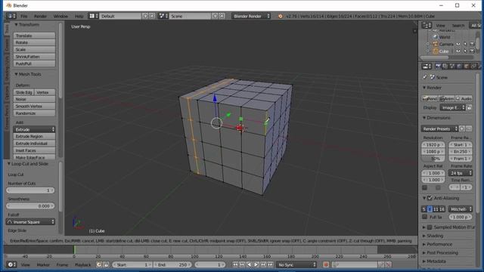Open the Render Presets dropdown
The height and width of the screenshot is (272, 484).
440,128
